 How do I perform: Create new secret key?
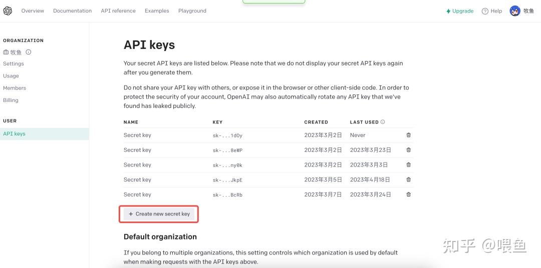click(159, 214)
